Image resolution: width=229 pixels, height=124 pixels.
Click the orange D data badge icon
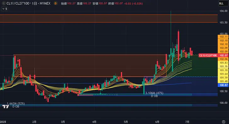55,3
